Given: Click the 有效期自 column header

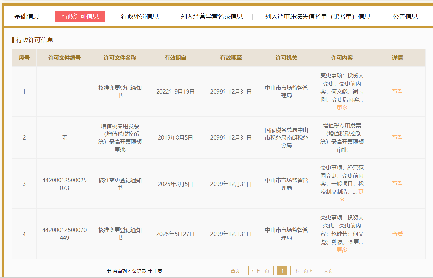Looking at the screenshot, I should point(175,58).
